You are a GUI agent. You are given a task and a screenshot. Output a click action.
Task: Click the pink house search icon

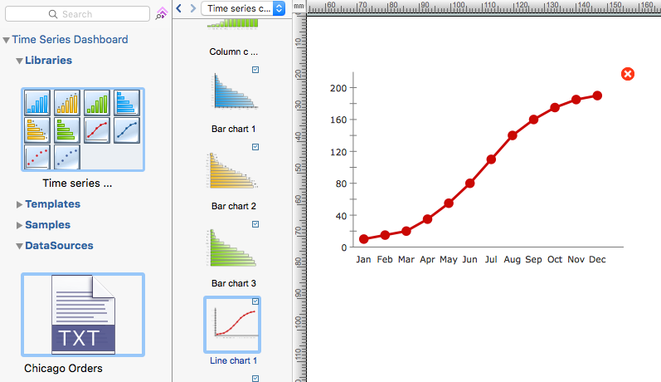tap(162, 13)
